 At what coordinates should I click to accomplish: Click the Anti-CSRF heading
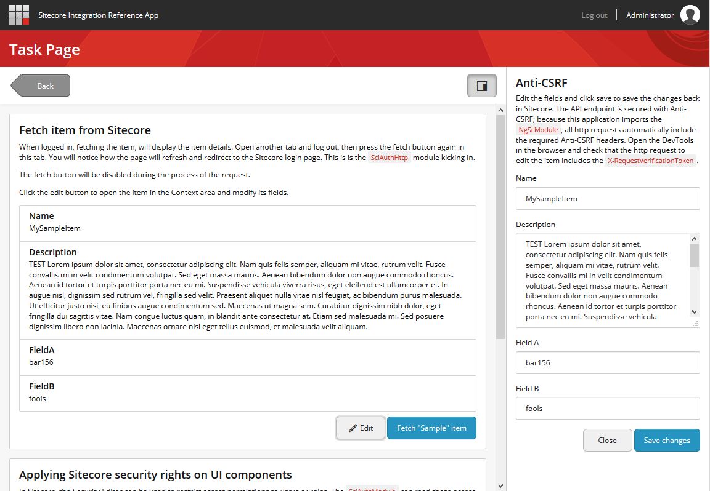[542, 82]
